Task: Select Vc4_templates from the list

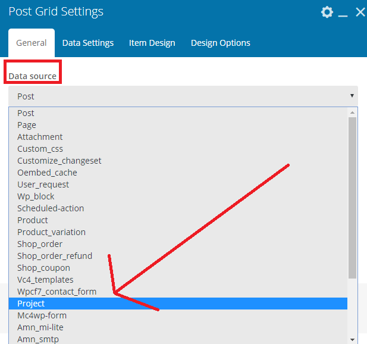Action: (178, 280)
